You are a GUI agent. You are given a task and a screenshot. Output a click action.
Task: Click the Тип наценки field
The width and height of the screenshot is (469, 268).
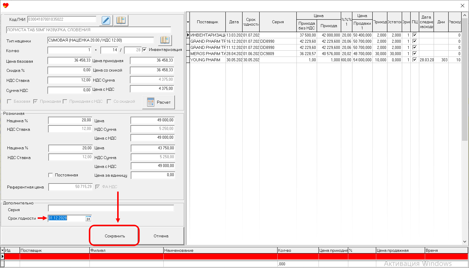[x=101, y=40]
